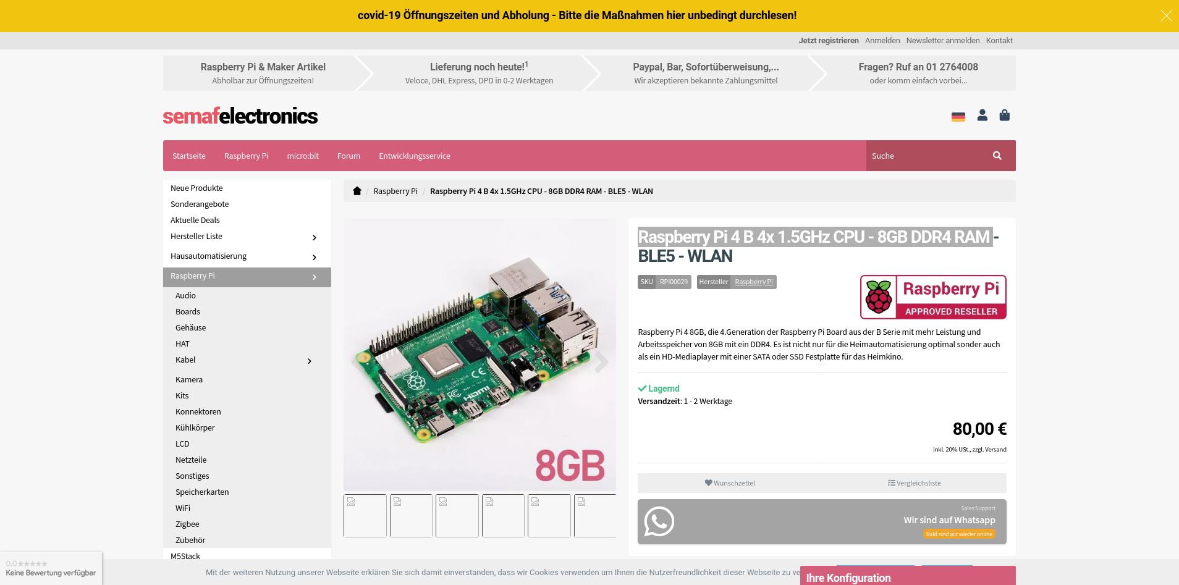Image resolution: width=1179 pixels, height=585 pixels.
Task: Add product to Vergleichsliste
Action: pyautogui.click(x=914, y=483)
